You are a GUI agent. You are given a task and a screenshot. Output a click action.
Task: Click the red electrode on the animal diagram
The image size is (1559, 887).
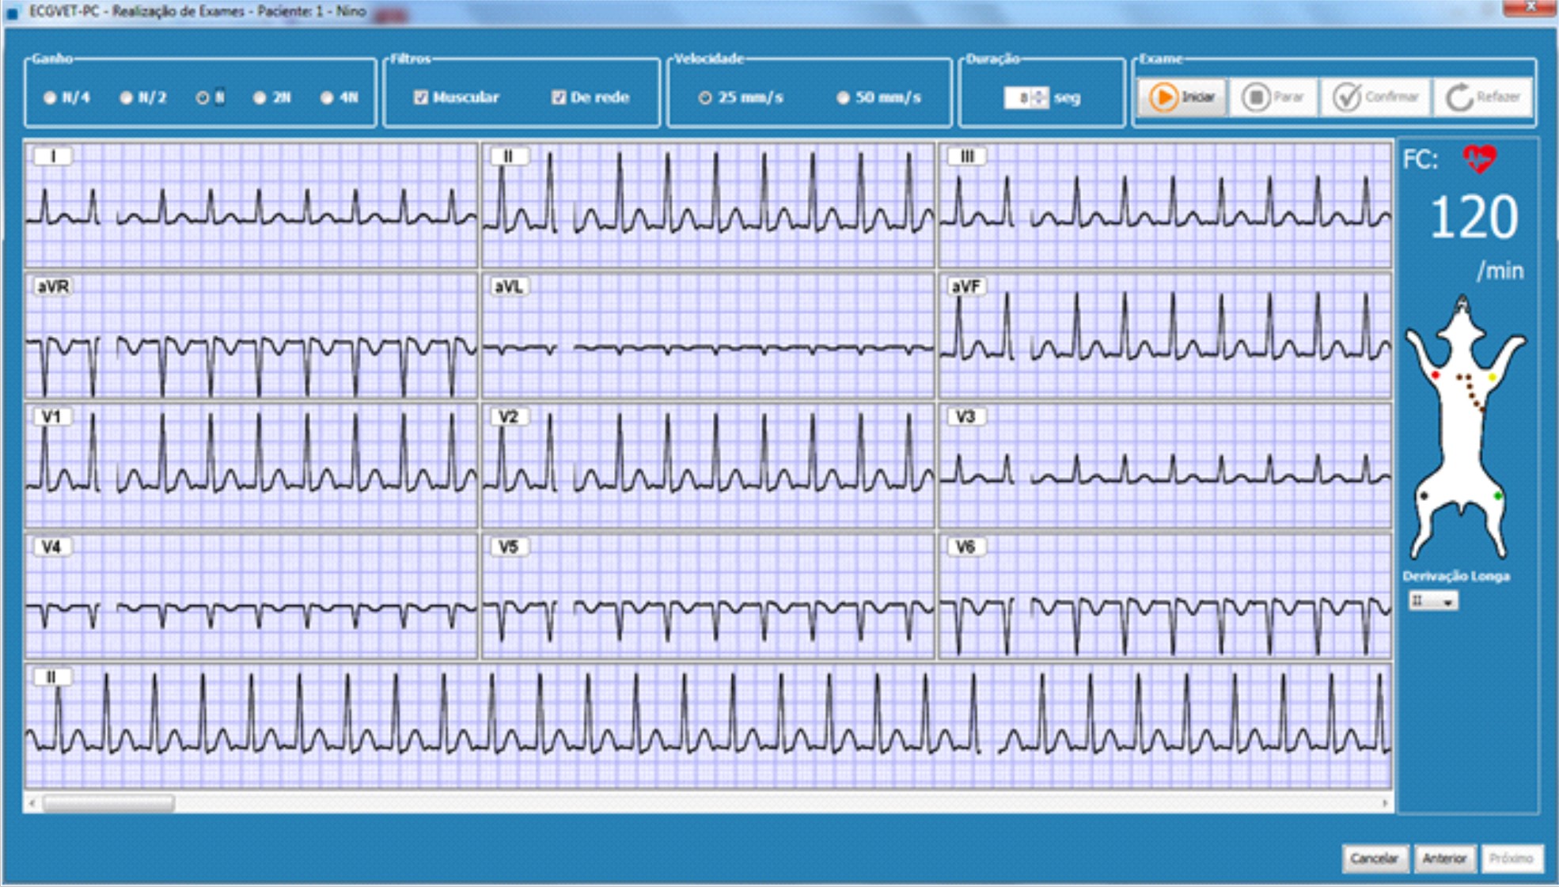(x=1435, y=375)
